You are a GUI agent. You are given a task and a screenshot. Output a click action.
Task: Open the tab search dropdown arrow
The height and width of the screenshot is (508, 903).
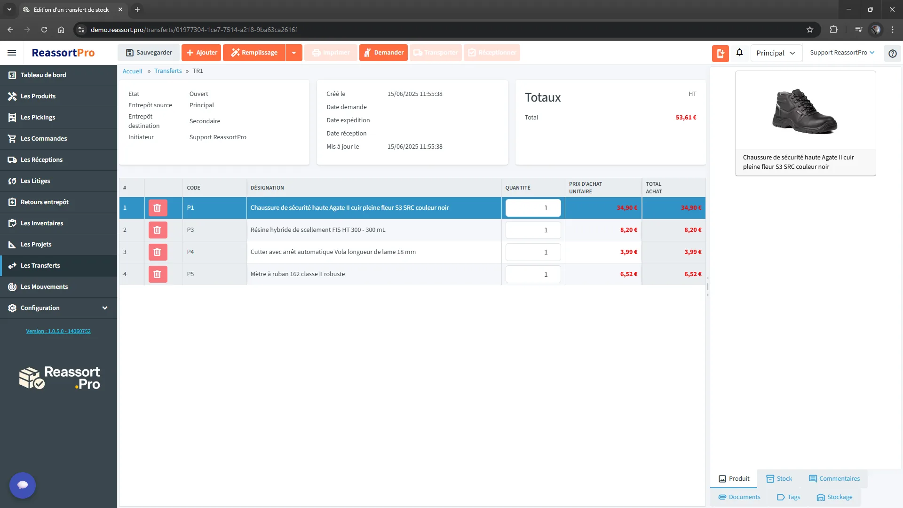point(9,9)
